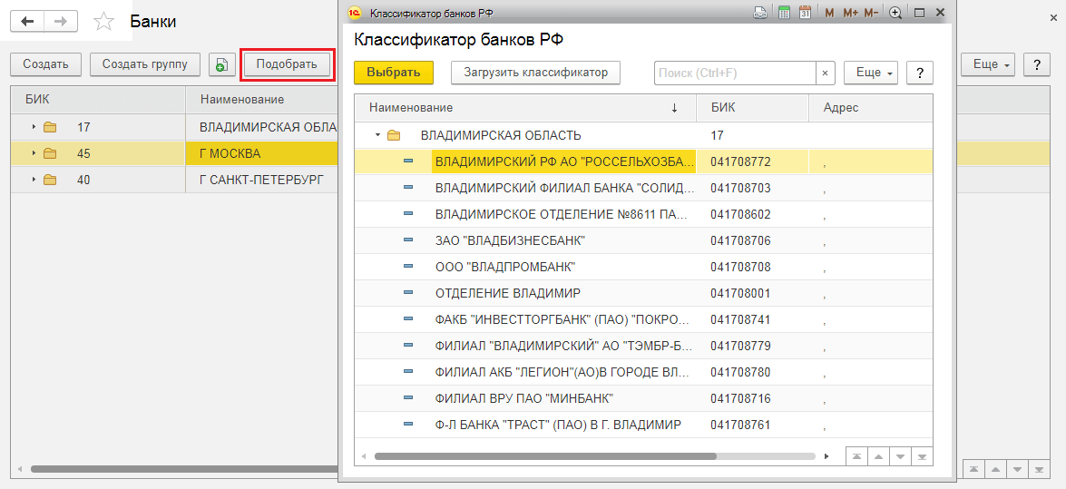Click БИК value 041708706
1066x489 pixels.
[740, 240]
